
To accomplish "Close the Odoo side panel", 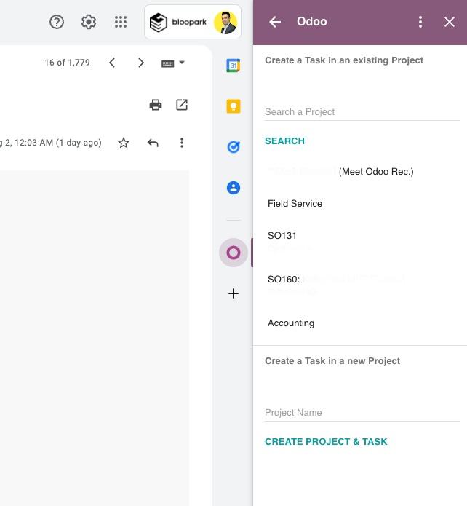I will tap(450, 22).
